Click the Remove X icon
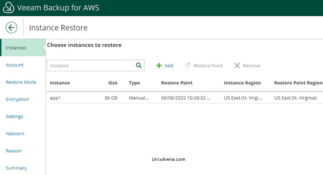This screenshot has width=323, height=175. coord(237,66)
